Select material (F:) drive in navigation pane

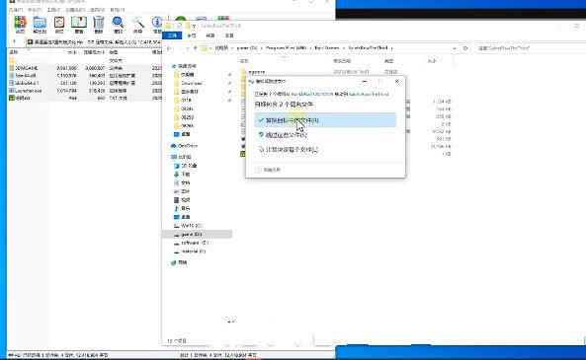pos(190,252)
